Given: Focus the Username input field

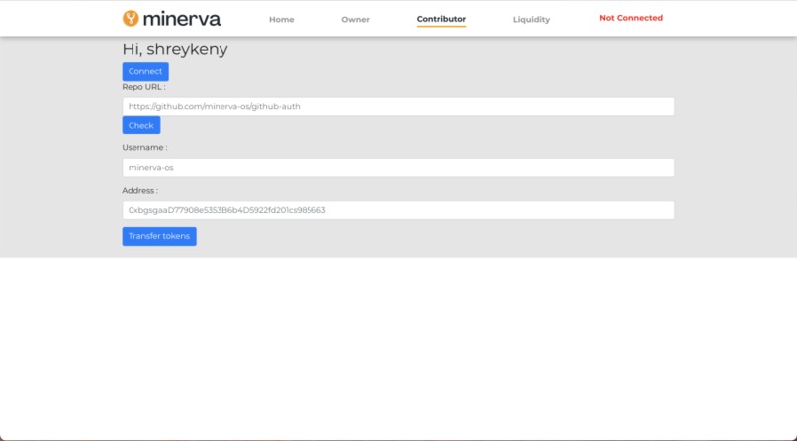Looking at the screenshot, I should 398,168.
